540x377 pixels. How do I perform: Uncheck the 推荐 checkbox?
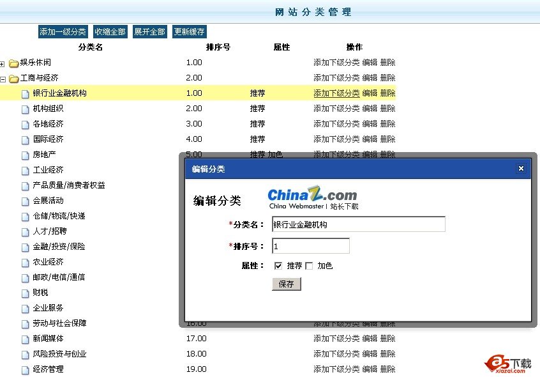(278, 266)
